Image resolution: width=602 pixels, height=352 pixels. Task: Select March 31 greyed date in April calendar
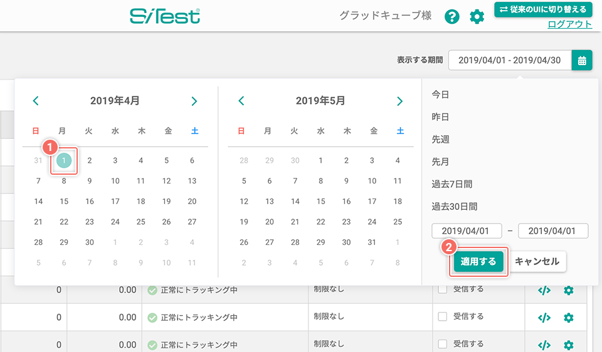pos(38,160)
